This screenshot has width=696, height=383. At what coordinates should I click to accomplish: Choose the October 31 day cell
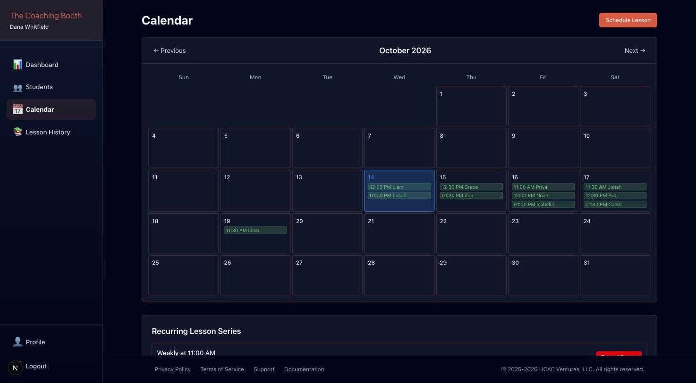[x=615, y=275]
